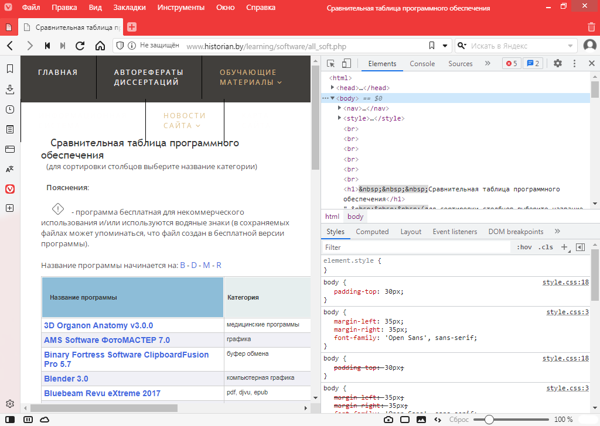The width and height of the screenshot is (600, 426).
Task: Toggle the side panel visibility in status bar
Action: tap(11, 420)
